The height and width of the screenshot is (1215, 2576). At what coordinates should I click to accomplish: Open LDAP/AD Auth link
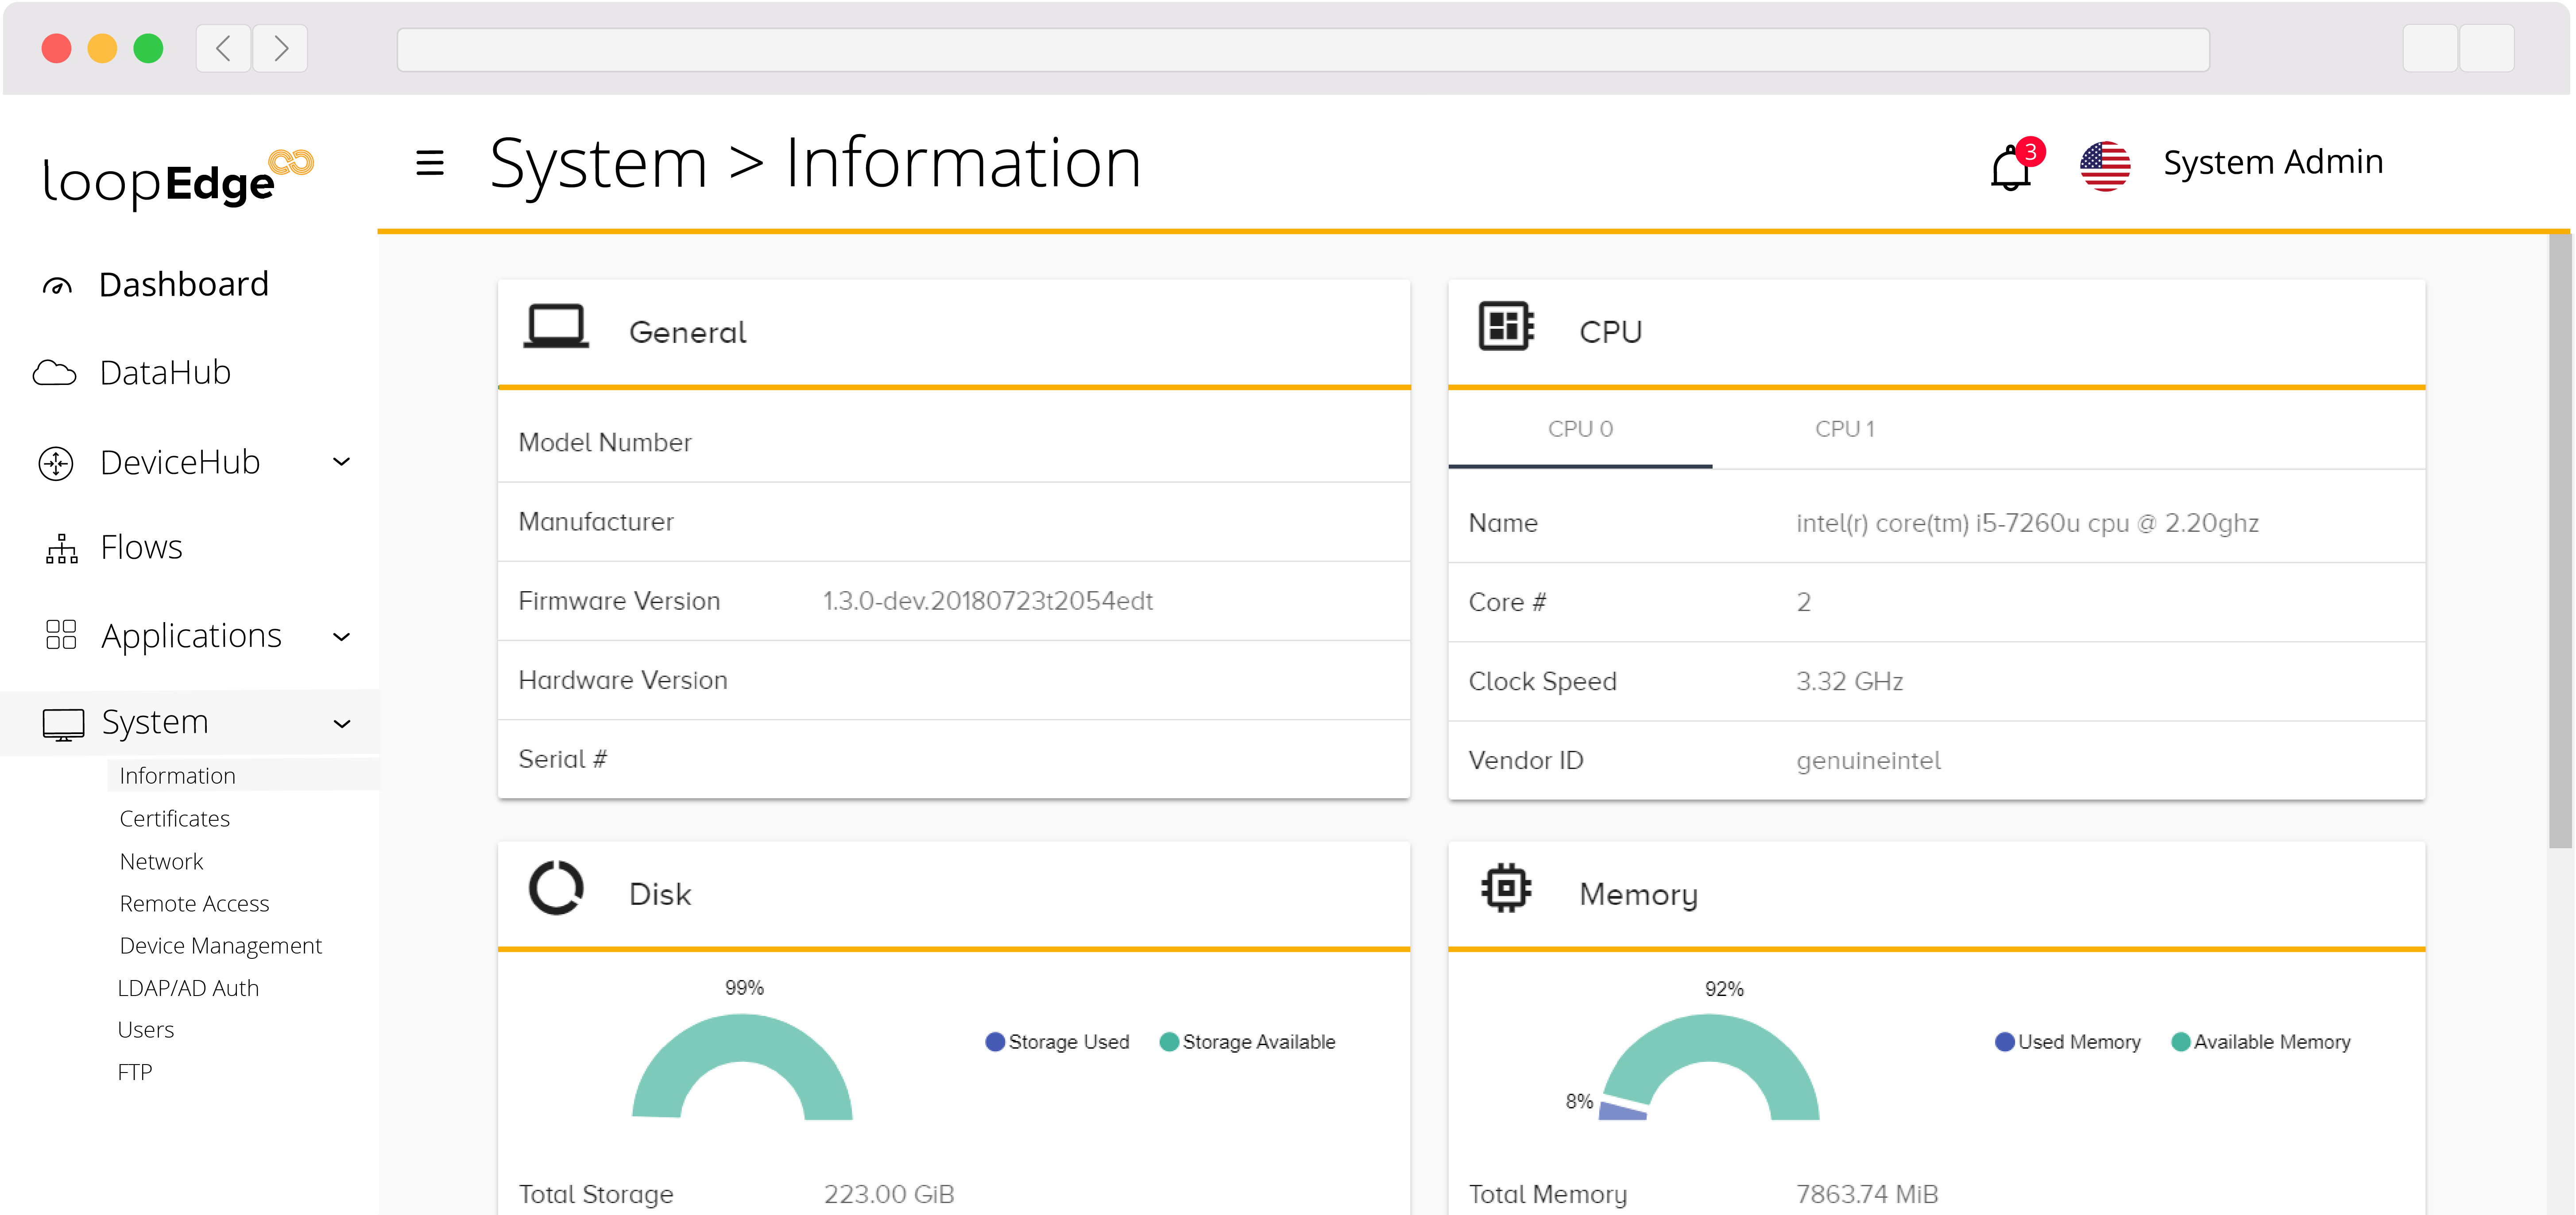click(188, 988)
